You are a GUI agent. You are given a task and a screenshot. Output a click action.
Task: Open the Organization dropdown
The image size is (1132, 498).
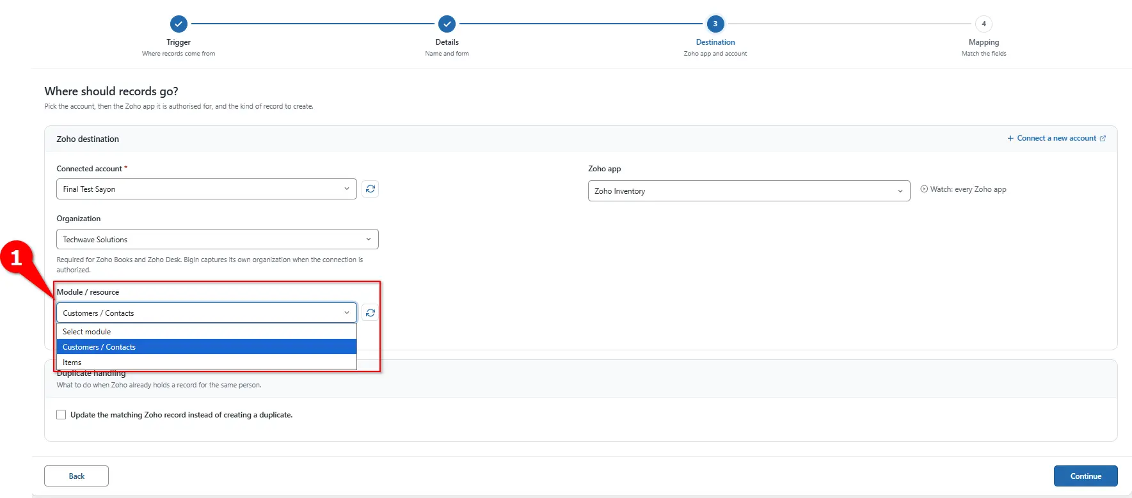pos(218,239)
